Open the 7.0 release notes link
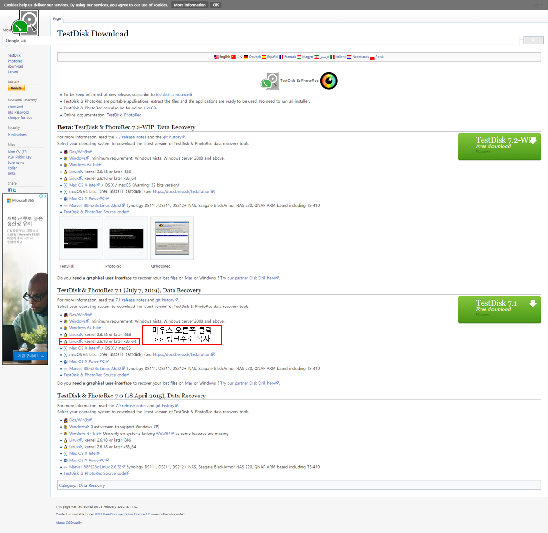Viewport: 548px width, 533px height. 131,406
